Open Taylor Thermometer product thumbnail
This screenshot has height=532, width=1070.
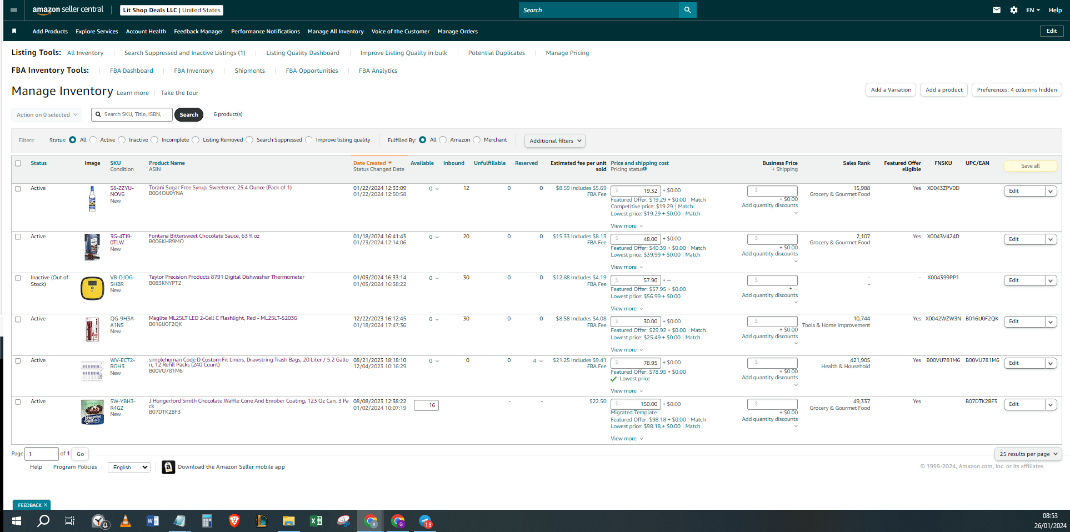92,288
